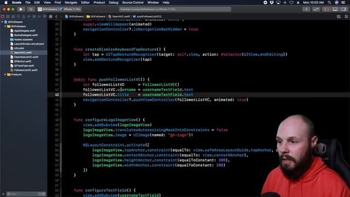Open Info.plist in navigator
This screenshot has width=350, height=197.
click(x=17, y=48)
